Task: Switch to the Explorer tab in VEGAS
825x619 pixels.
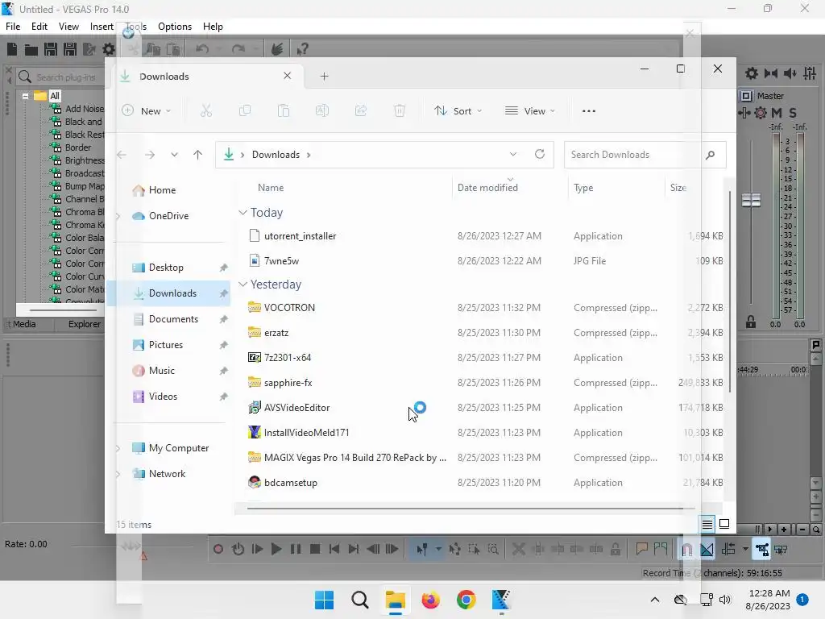Action: click(84, 324)
